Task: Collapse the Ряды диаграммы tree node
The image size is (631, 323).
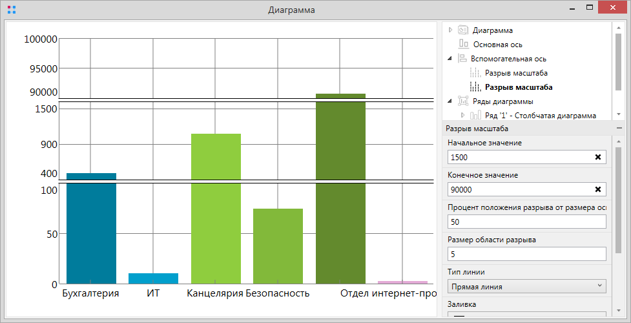Action: [x=450, y=101]
